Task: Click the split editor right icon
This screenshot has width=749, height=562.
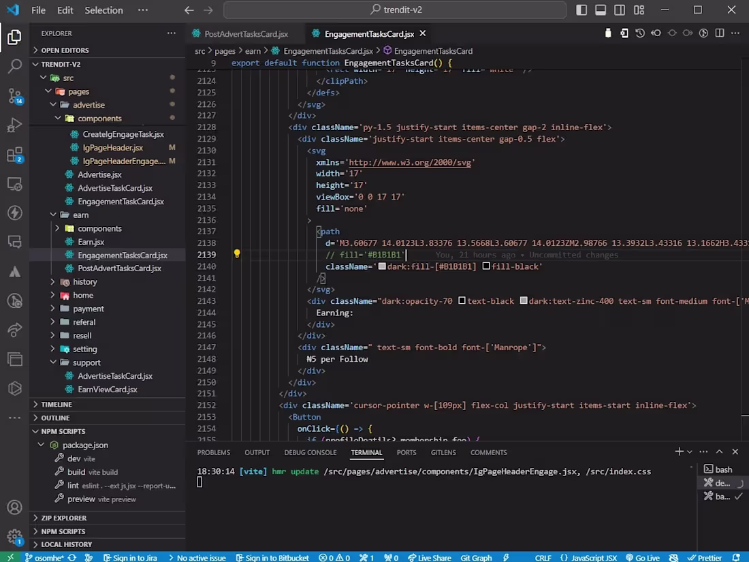Action: 720,33
